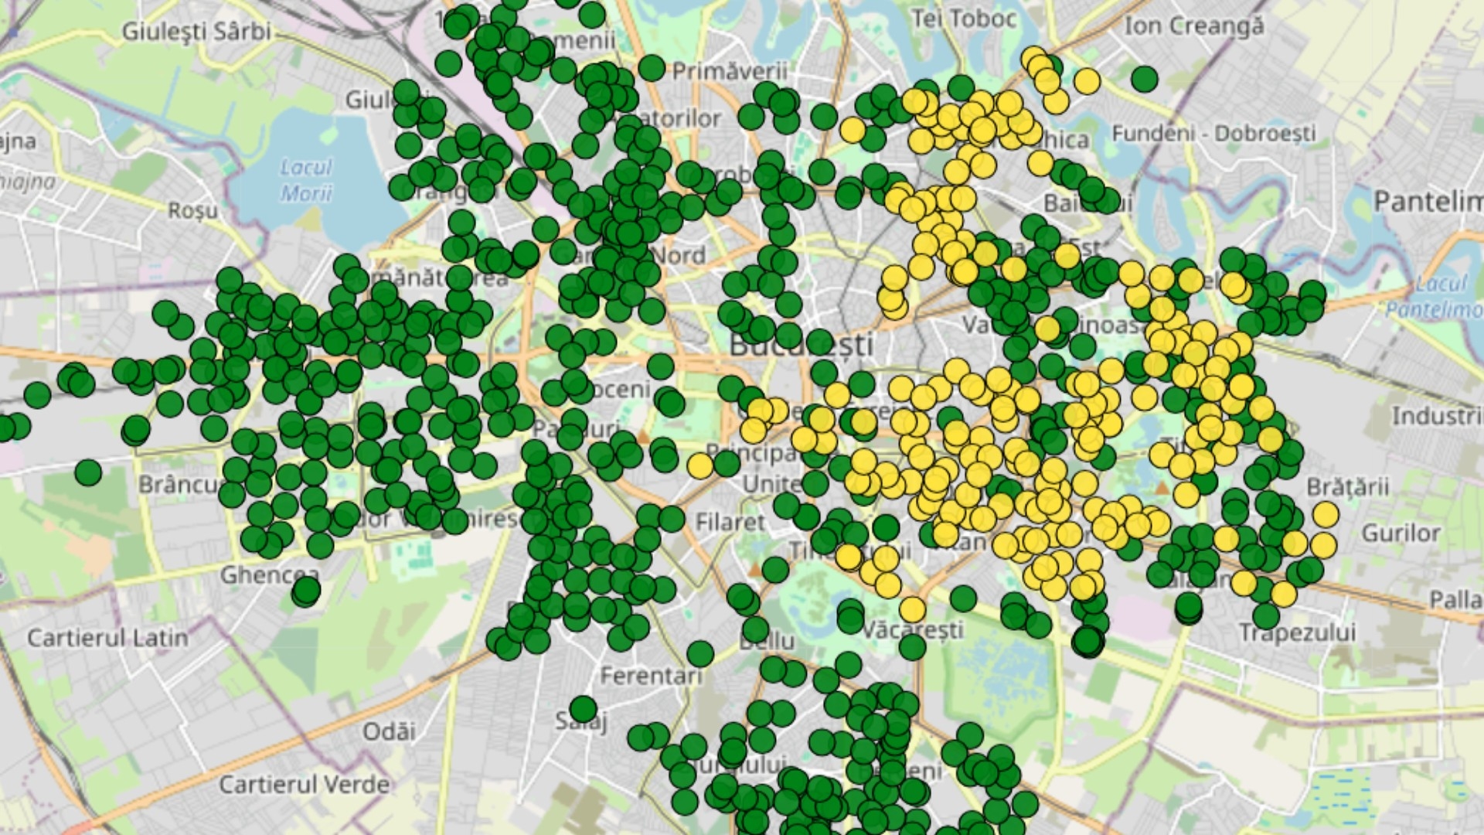This screenshot has width=1484, height=835.
Task: Click the București city label
Action: pos(801,345)
